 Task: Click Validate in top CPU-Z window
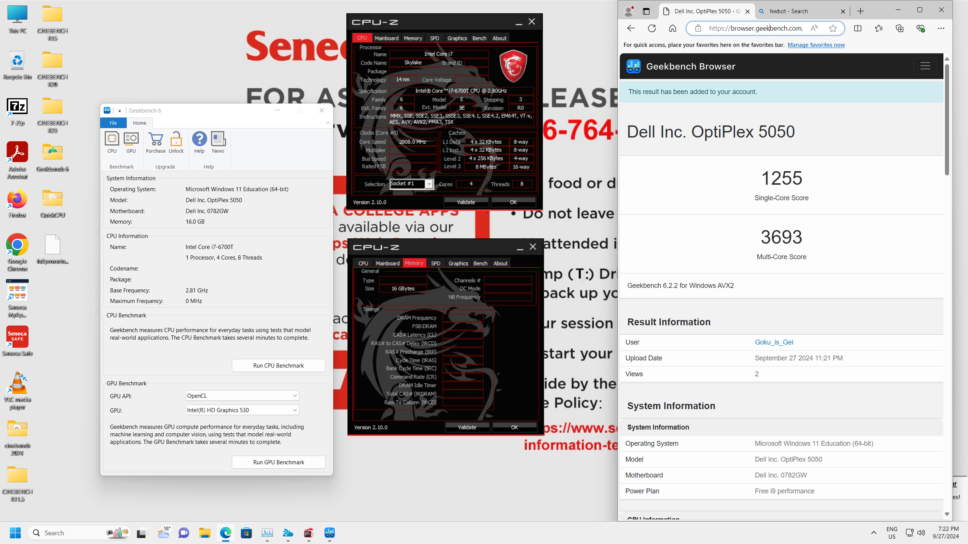466,202
